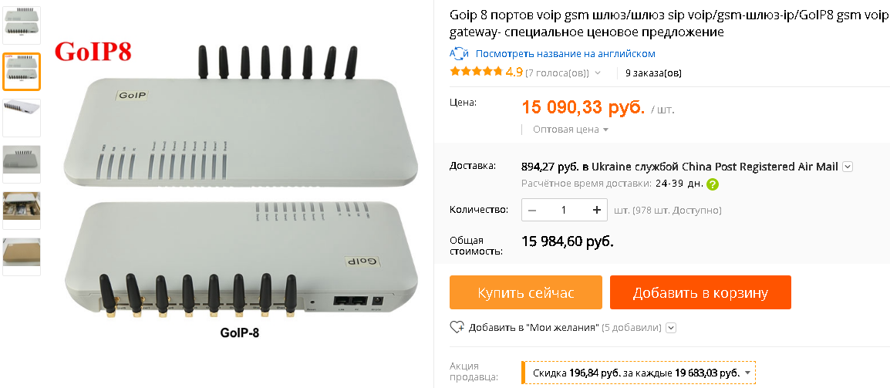Expand the rating votes dropdown arrow

coord(598,73)
